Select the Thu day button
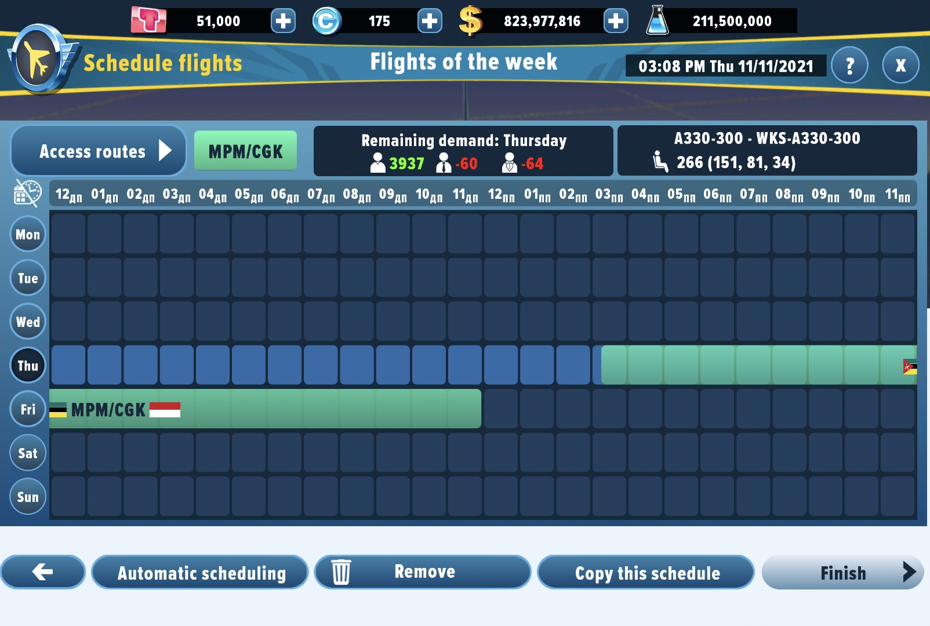The width and height of the screenshot is (930, 626). click(x=28, y=366)
